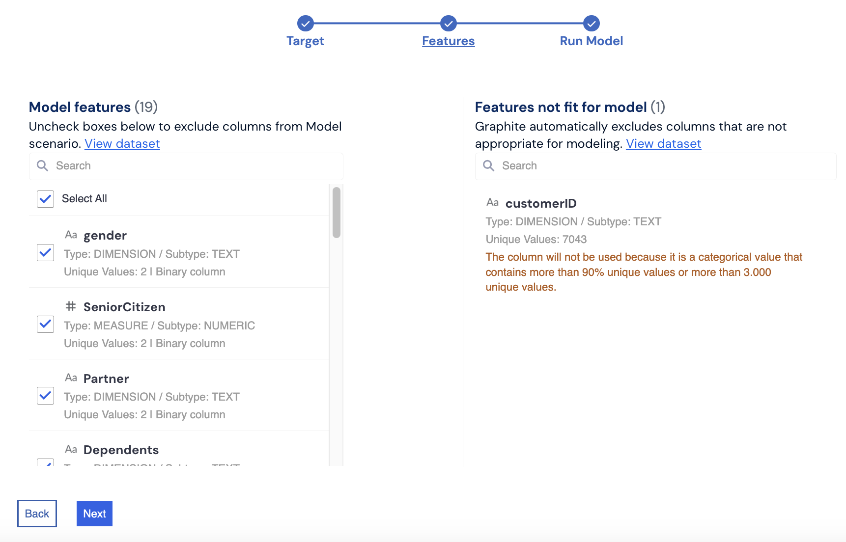Viewport: 846px width, 542px height.
Task: Open View dataset link under Model features
Action: (122, 144)
